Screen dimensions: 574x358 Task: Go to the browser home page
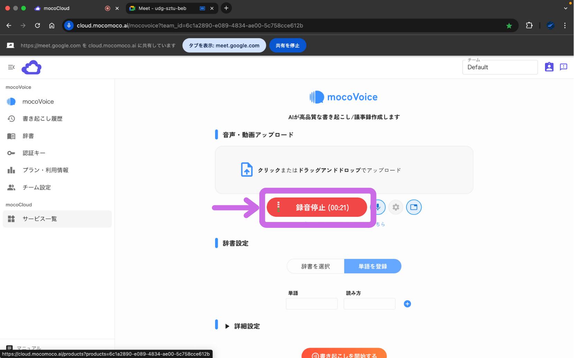pyautogui.click(x=52, y=26)
